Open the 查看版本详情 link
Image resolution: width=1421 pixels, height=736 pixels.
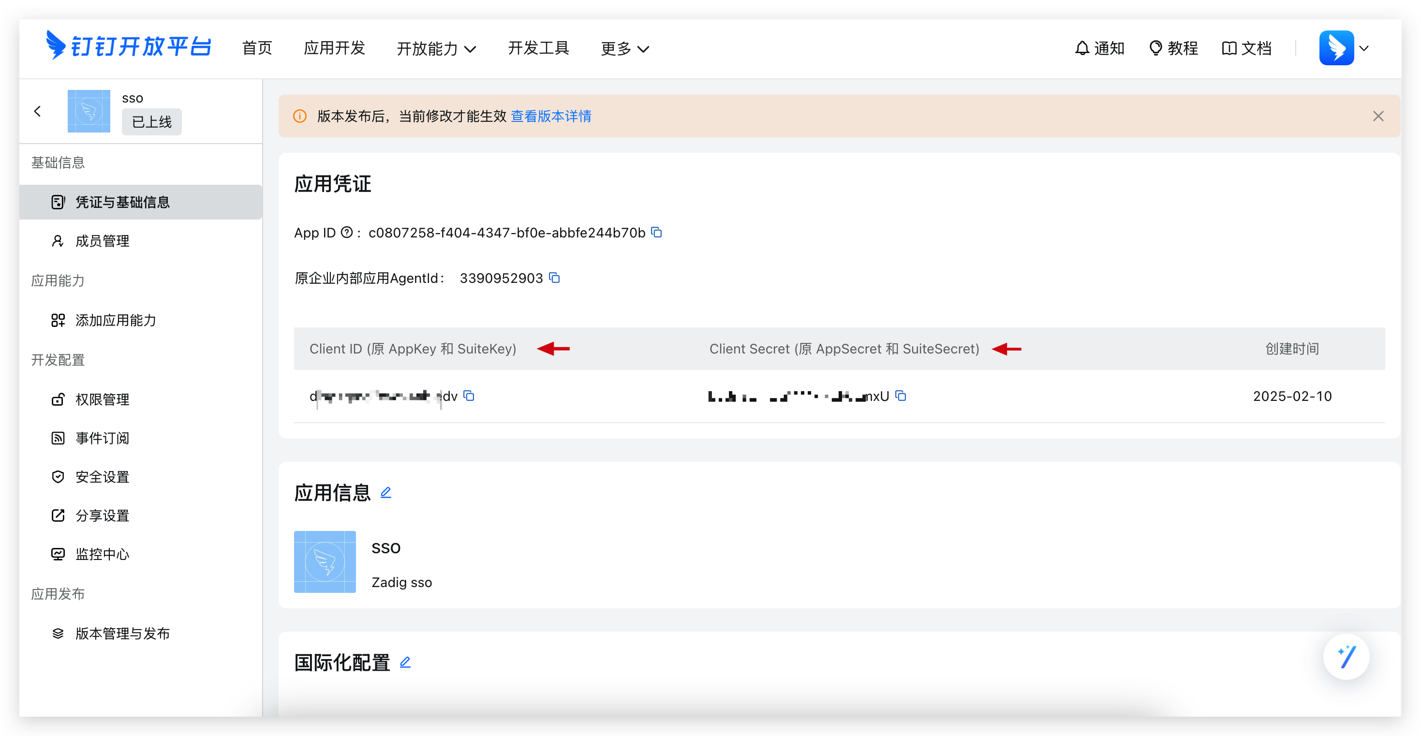pos(550,116)
